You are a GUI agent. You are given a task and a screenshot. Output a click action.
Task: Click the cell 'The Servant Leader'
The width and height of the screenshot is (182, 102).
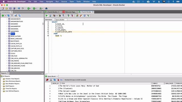tap(68, 91)
